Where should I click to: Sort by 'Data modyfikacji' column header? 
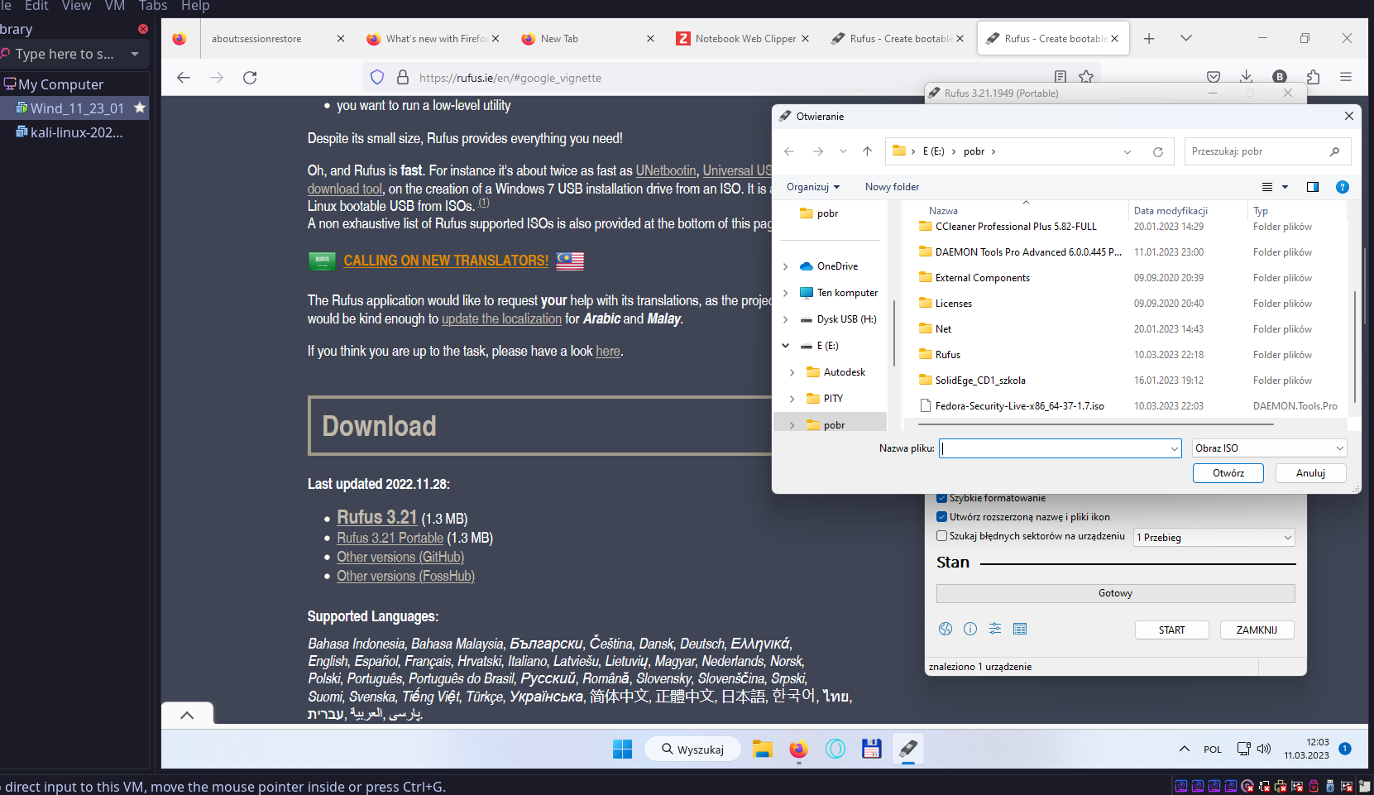[x=1171, y=211]
